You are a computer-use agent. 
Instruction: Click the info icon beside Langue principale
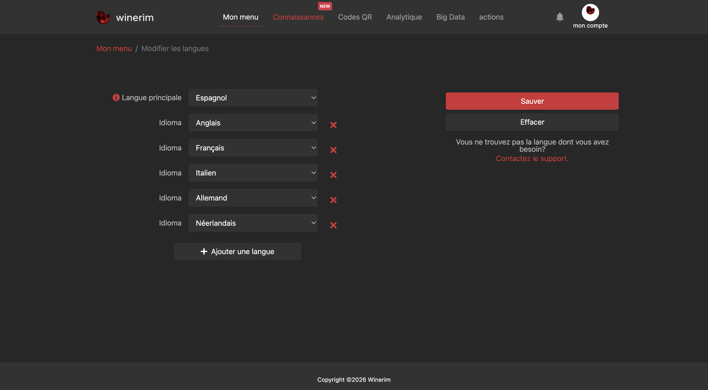(x=116, y=97)
